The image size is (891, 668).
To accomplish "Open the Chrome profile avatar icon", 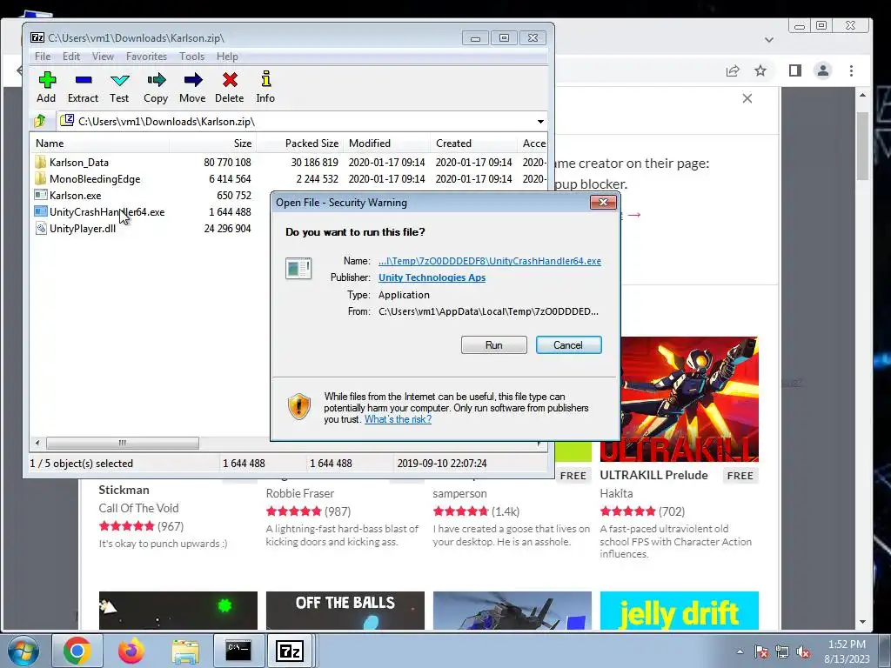I will [823, 70].
